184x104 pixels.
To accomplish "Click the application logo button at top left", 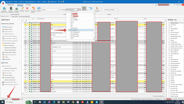I will coord(3,3).
